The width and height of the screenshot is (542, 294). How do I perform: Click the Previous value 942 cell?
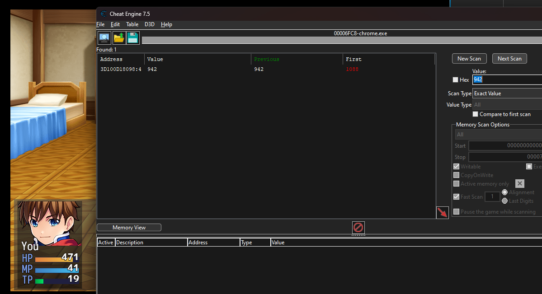tap(259, 69)
